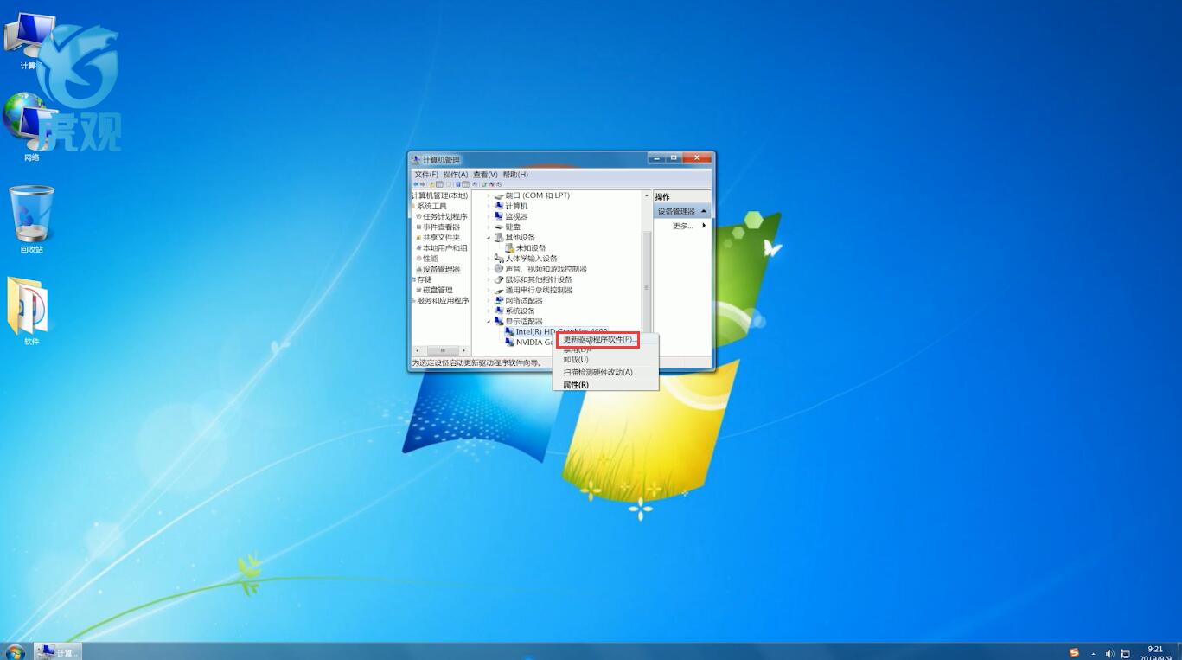1182x660 pixels.
Task: Choose 属性(R) in the context menu
Action: [x=576, y=385]
